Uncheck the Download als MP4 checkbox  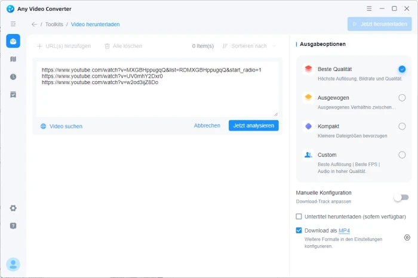[x=299, y=230]
